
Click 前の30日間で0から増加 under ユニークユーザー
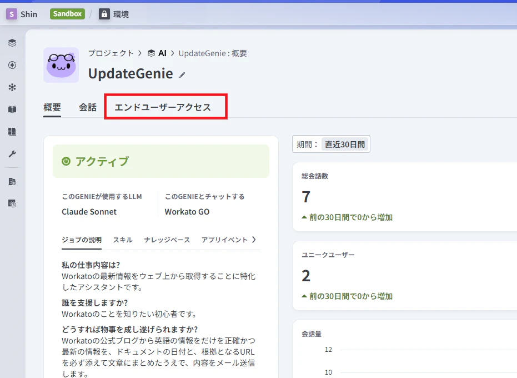click(x=347, y=296)
